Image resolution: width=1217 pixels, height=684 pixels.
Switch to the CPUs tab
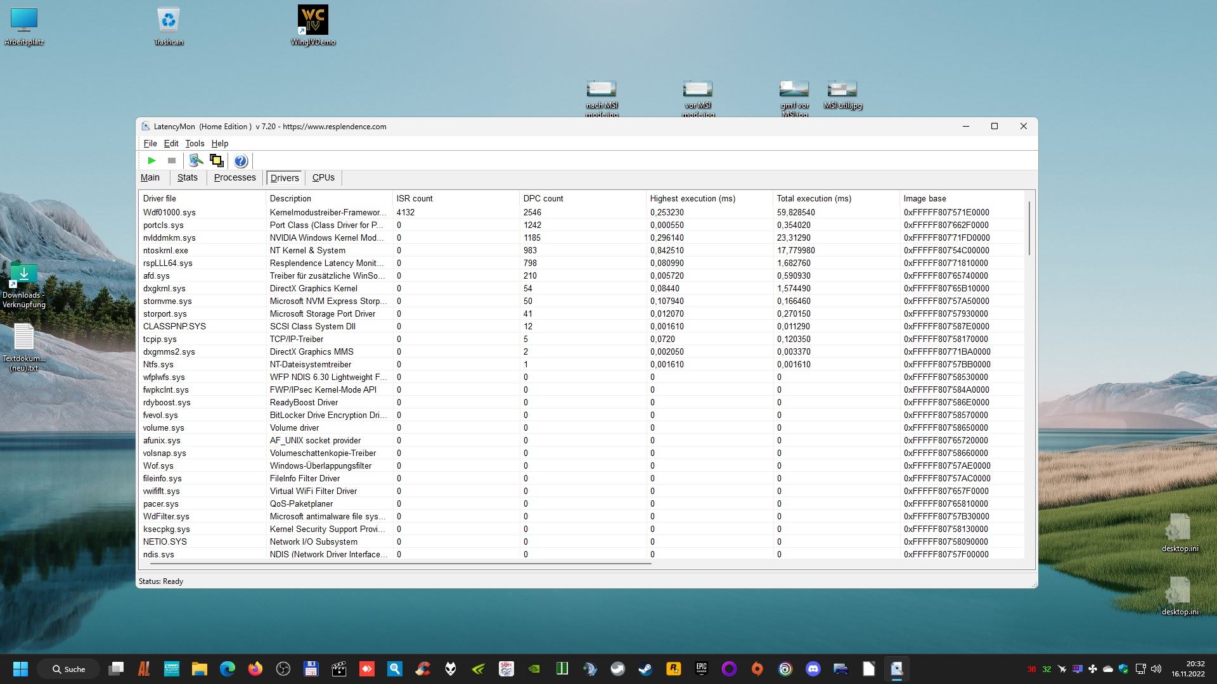pos(323,178)
